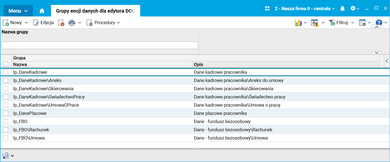Open the company selector Nasza firma dropdown
390x162 pixels.
(305, 8)
